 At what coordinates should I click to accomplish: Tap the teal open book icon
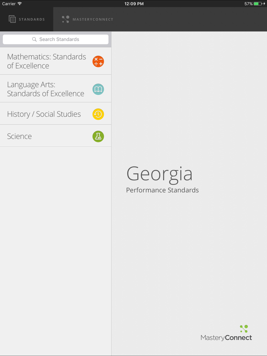[98, 89]
